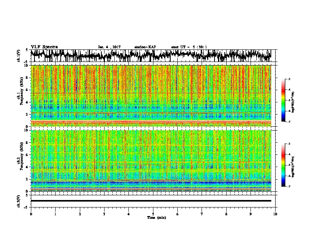
Task: Click the "3" tick on the time axis
Action: (105, 214)
